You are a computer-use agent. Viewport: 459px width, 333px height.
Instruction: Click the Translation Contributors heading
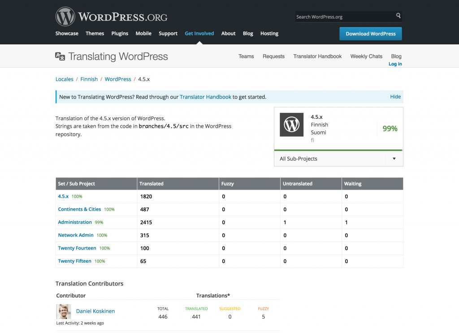click(89, 283)
